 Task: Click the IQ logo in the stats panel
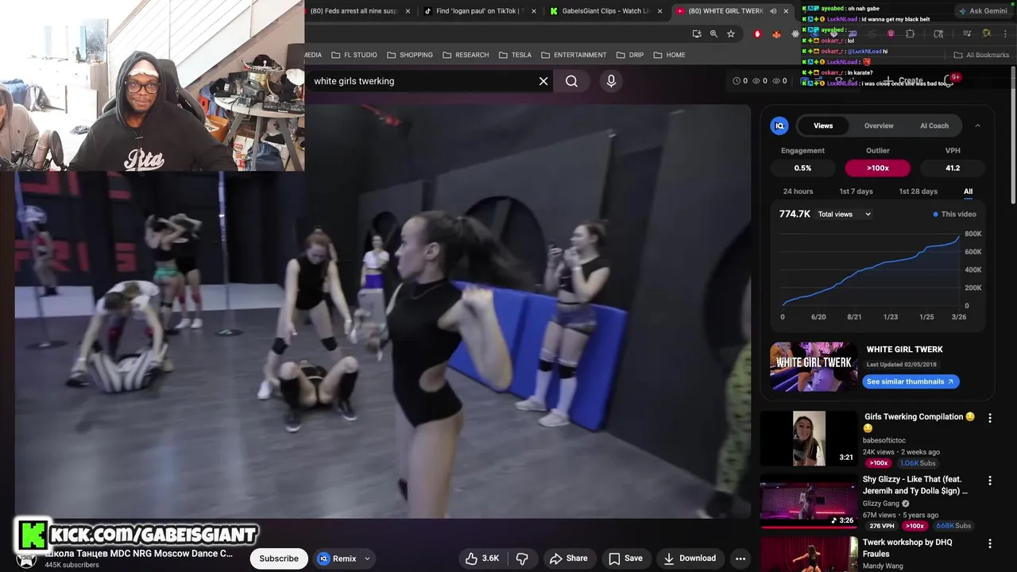779,126
